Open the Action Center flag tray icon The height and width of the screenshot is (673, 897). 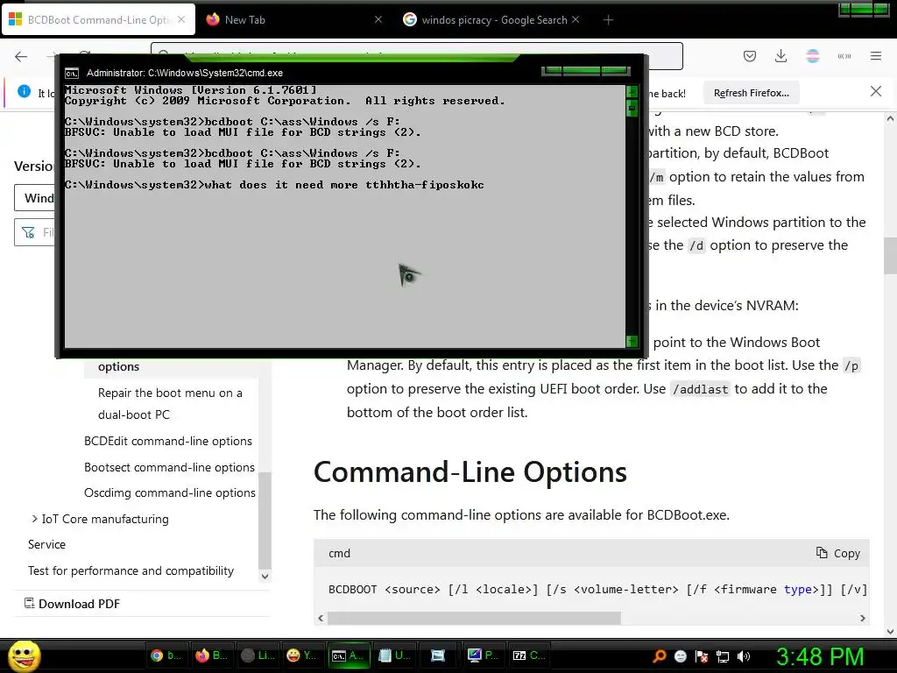pyautogui.click(x=702, y=656)
